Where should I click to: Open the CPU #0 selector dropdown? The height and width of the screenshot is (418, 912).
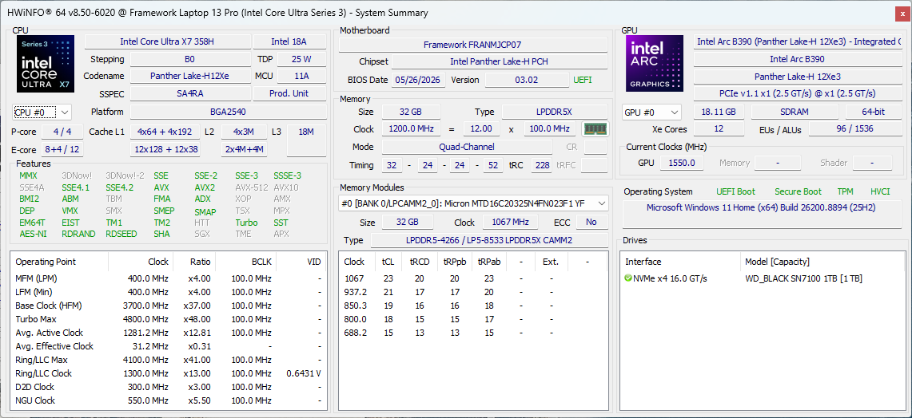click(42, 112)
